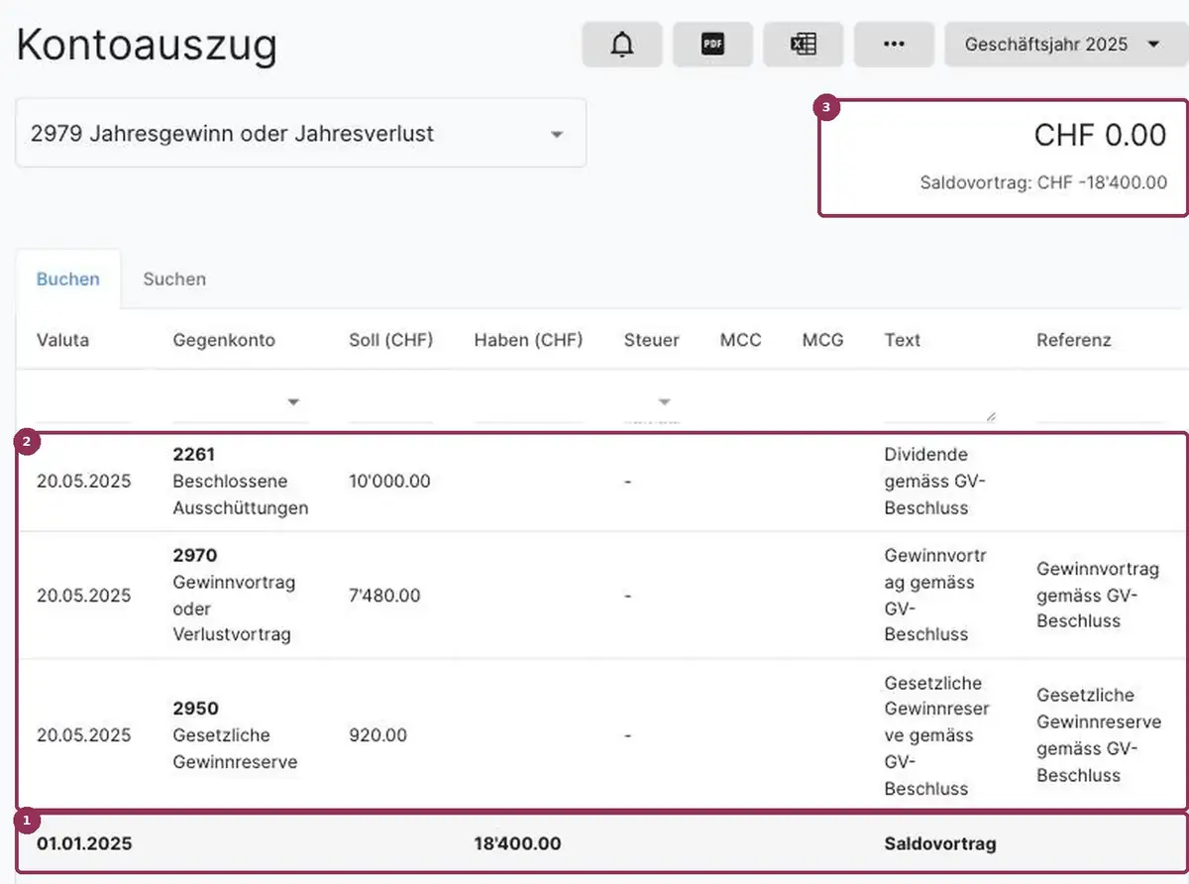Click the Referenz input field
The height and width of the screenshot is (884, 1189).
click(x=1100, y=403)
